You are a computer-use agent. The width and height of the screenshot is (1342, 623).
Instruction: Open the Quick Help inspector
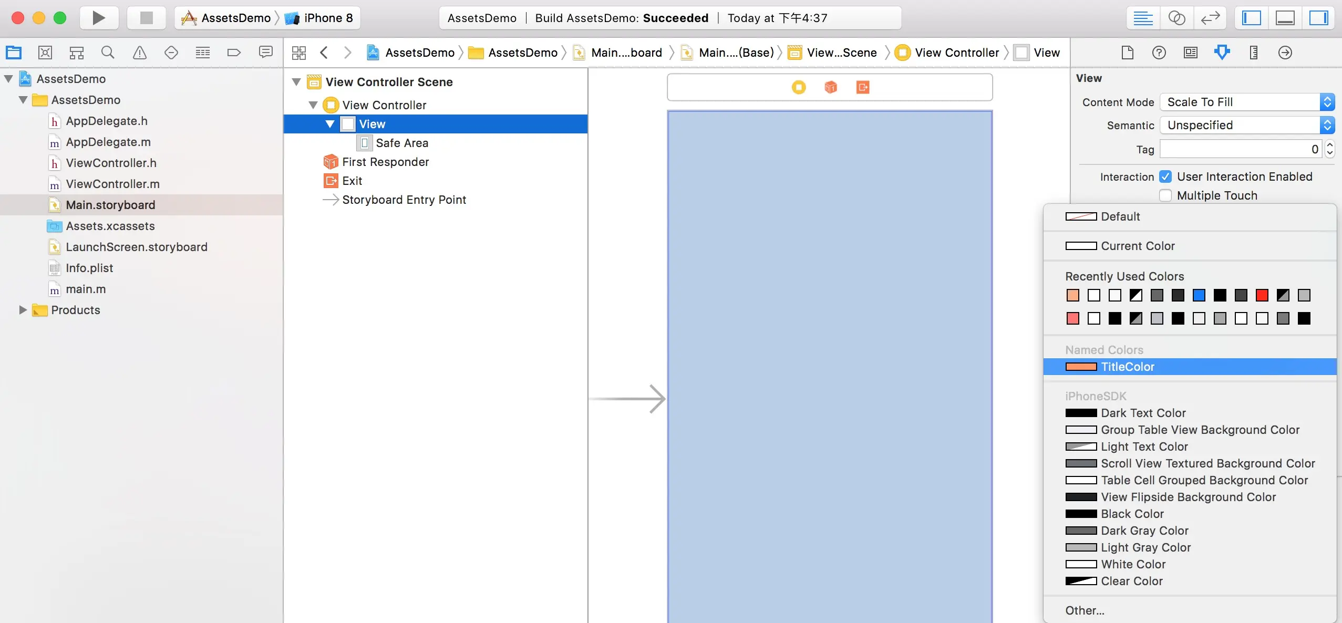pos(1160,53)
